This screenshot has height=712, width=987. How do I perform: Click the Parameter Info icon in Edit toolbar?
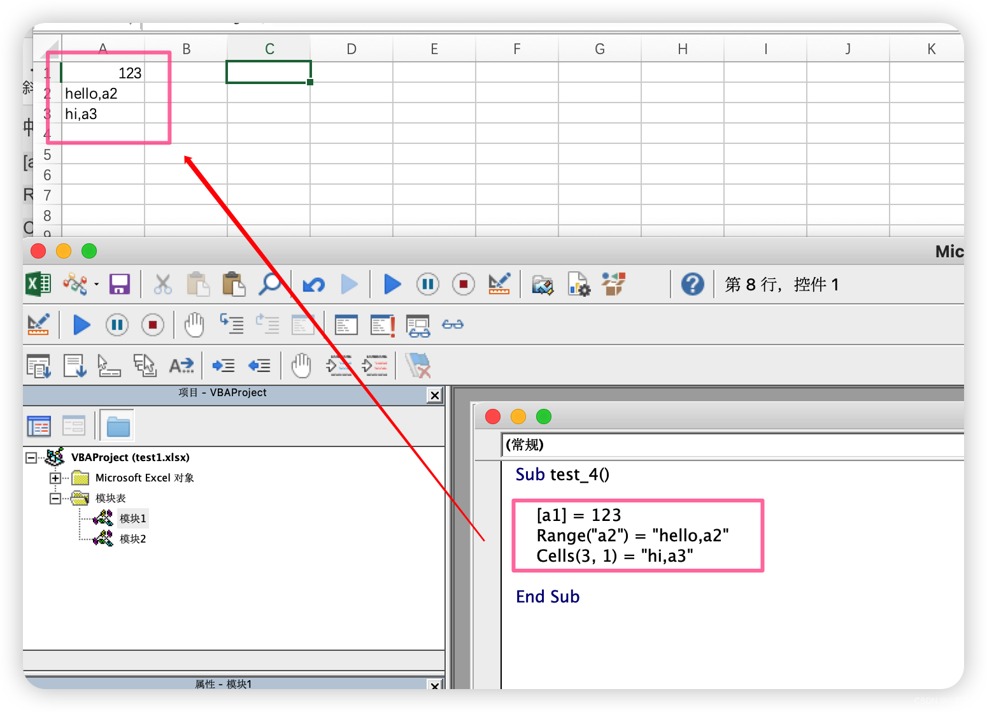145,366
